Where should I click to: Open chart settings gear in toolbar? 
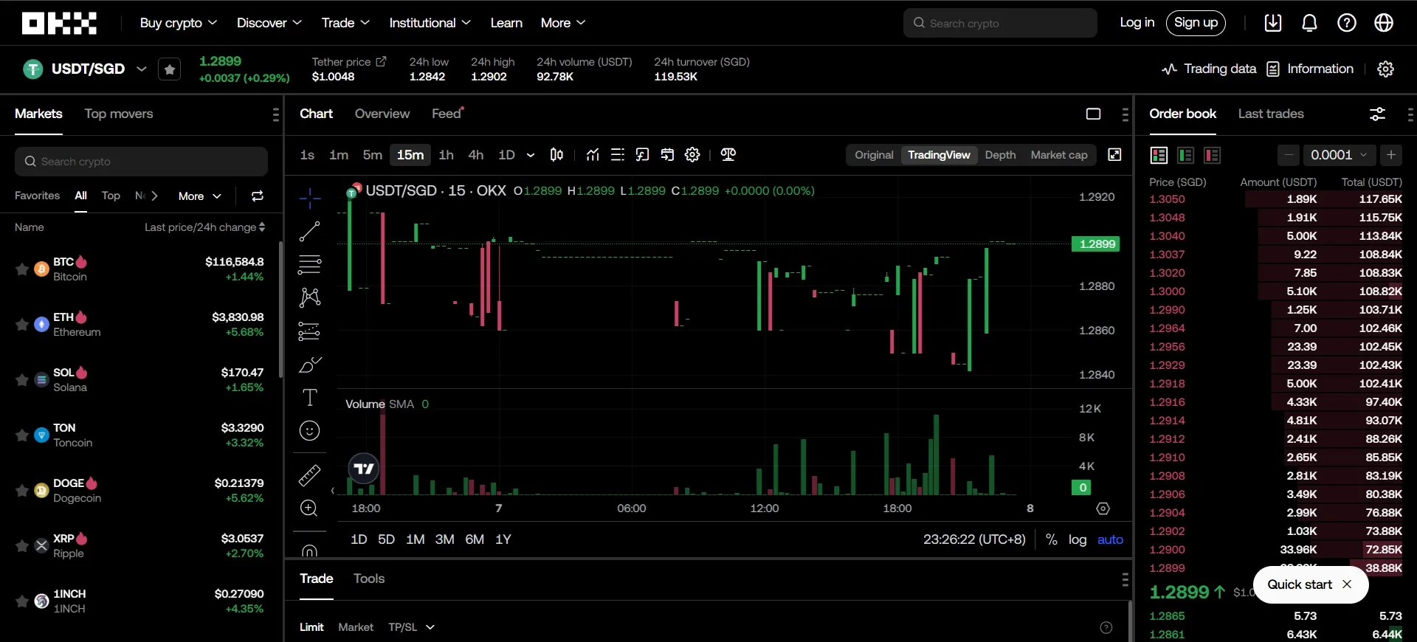tap(692, 154)
